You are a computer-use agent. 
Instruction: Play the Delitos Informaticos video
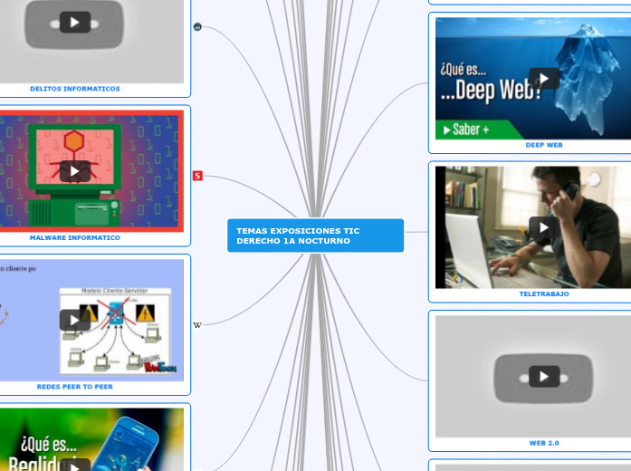click(x=75, y=22)
